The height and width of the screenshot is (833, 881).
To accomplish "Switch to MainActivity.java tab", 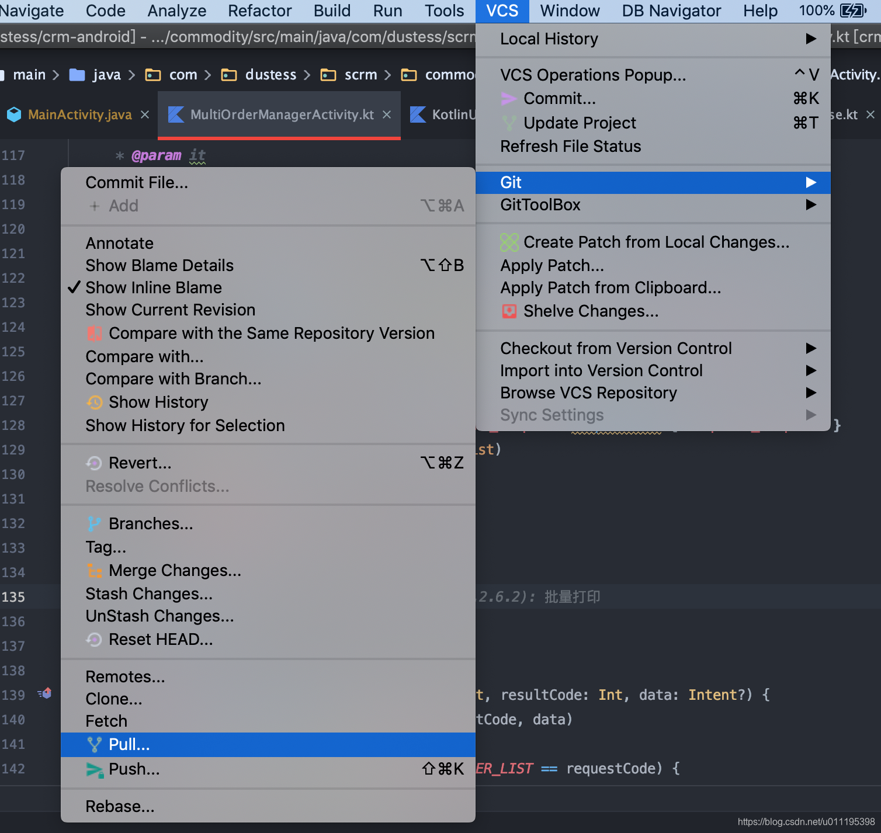I will (x=79, y=114).
